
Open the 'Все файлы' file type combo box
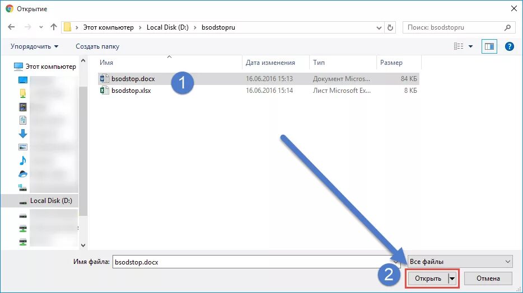[460, 262]
